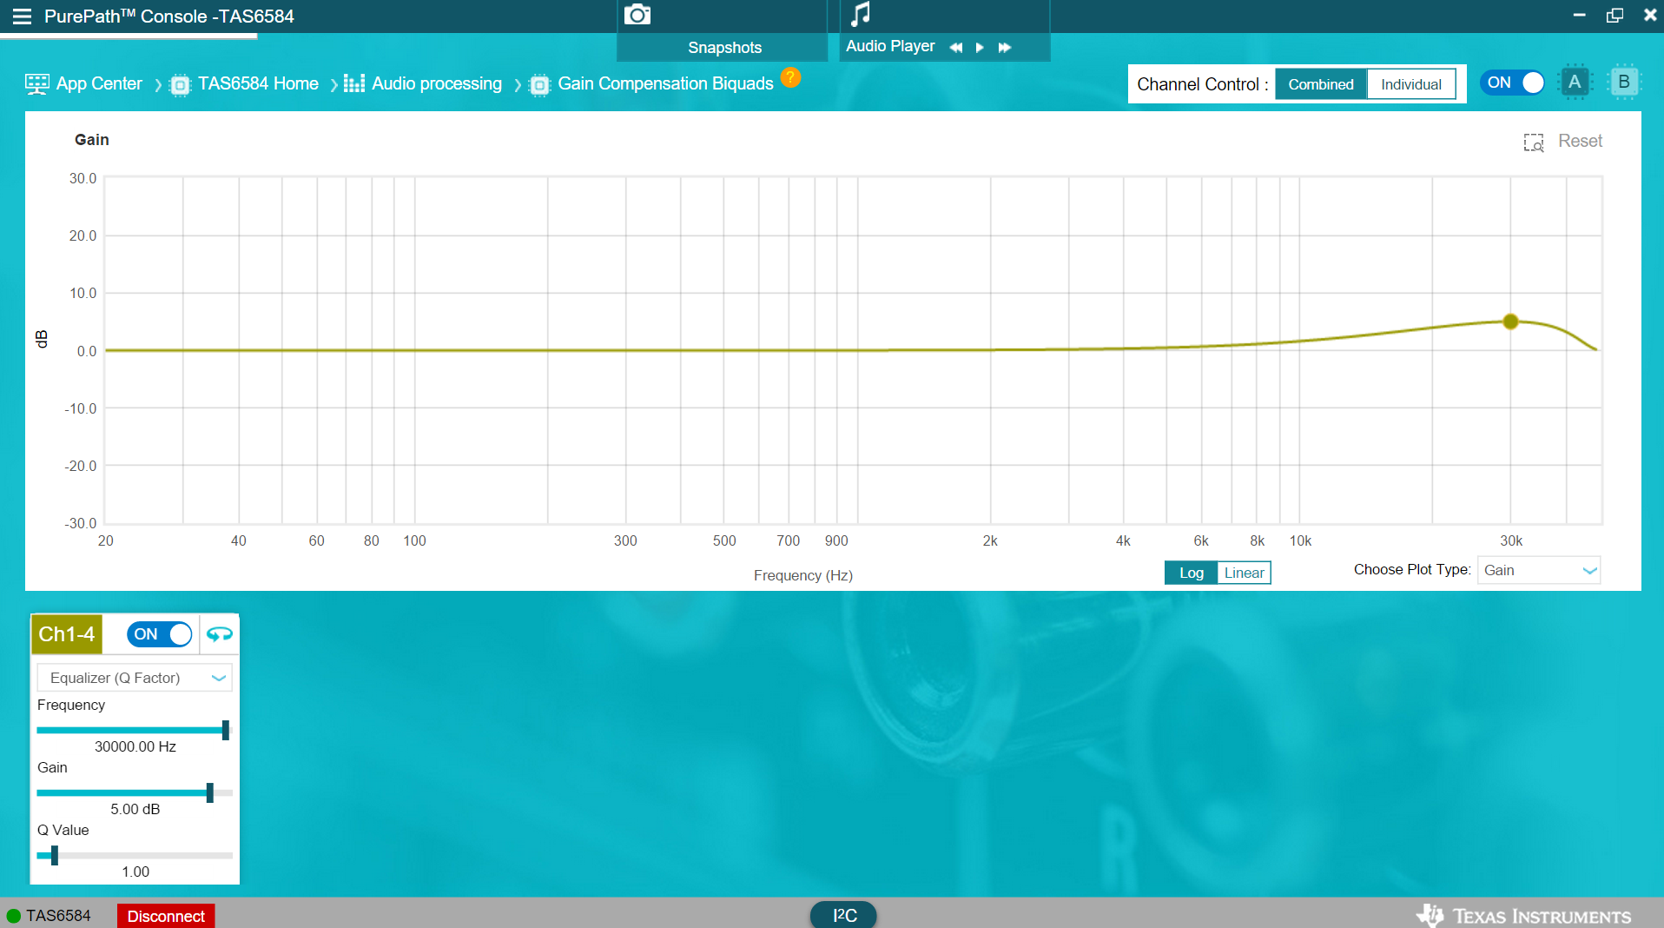The image size is (1664, 928).
Task: Click the Gain slider handle
Action: point(209,792)
